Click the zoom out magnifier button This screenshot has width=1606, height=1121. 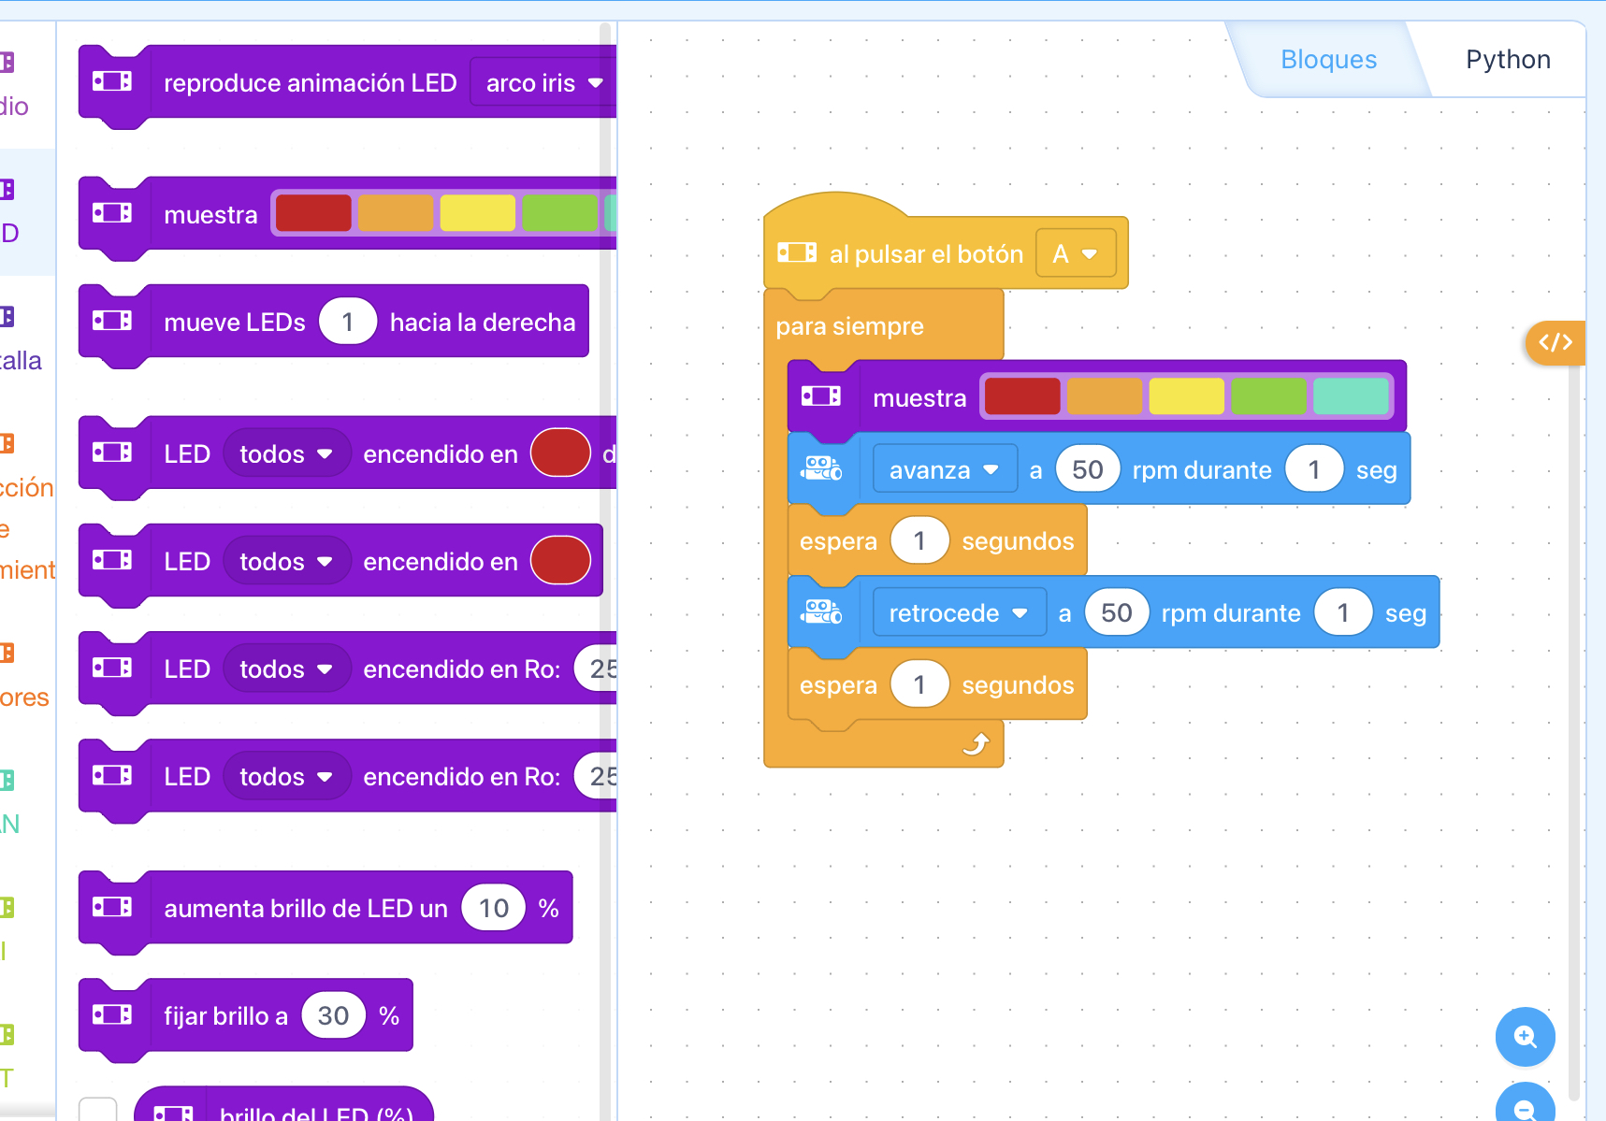1525,1106
